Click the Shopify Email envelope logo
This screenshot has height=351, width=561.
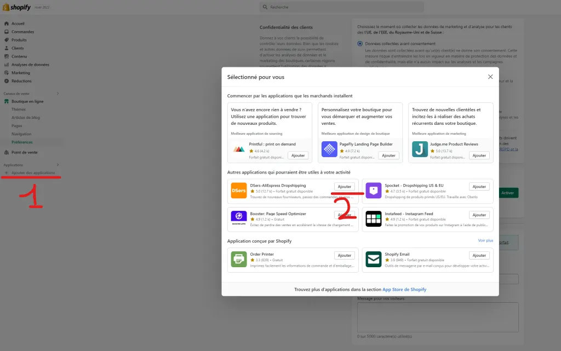(x=374, y=260)
